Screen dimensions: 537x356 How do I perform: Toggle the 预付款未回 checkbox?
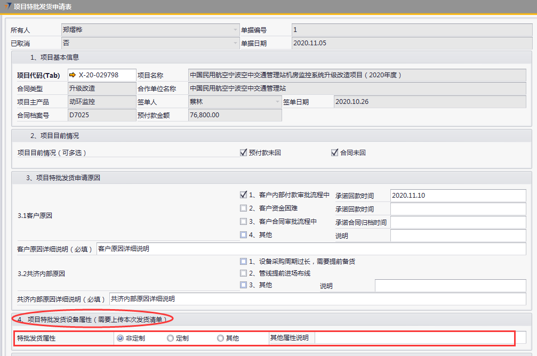[244, 153]
